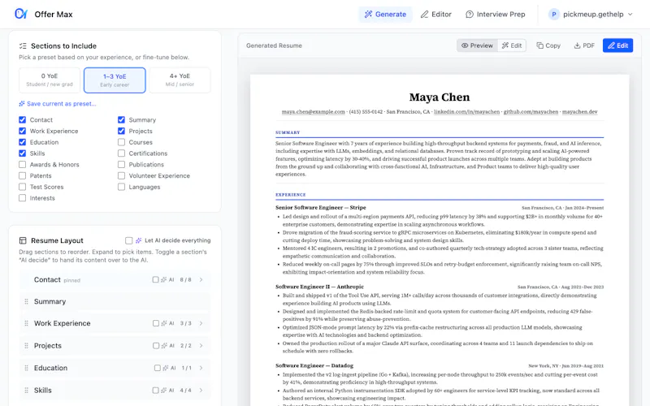The width and height of the screenshot is (650, 406).
Task: Click the AI sparkle icon in Education row
Action: 166,368
